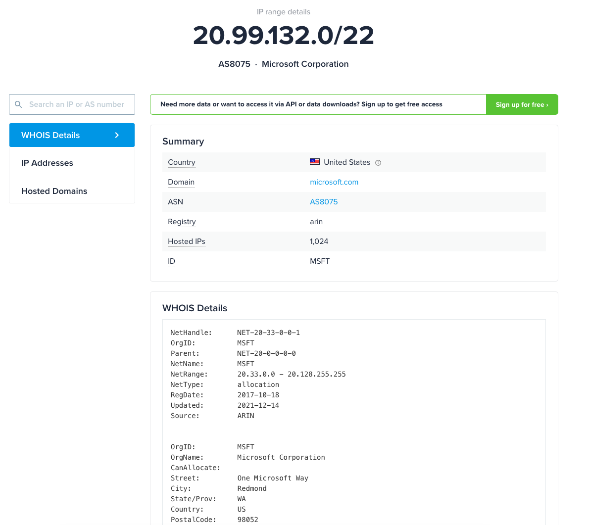Click the ASN label in Summary
Viewport: 589px width, 525px height.
pyautogui.click(x=175, y=202)
